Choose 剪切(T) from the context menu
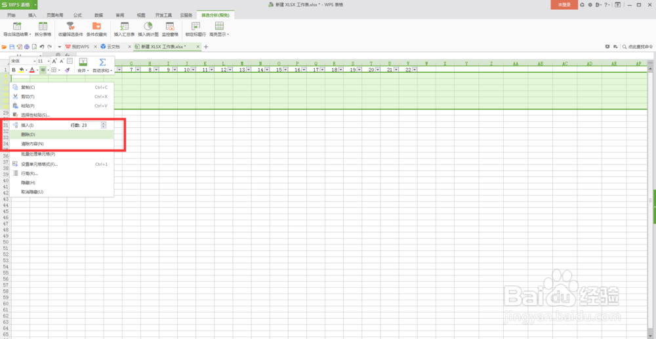Screen dimensions: 656x339 coord(62,96)
